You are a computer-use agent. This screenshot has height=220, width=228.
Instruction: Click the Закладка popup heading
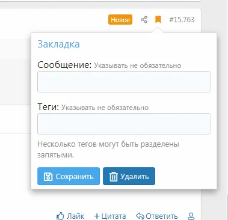click(x=58, y=44)
